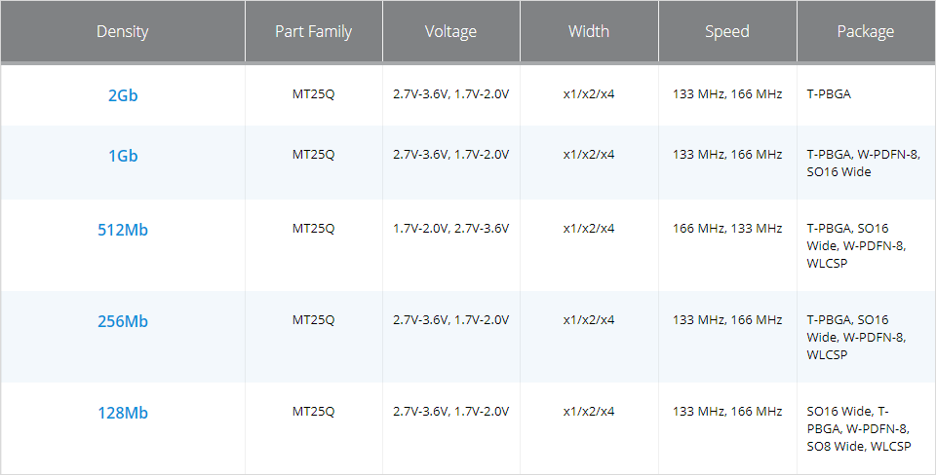The height and width of the screenshot is (475, 936).
Task: Click the MT25Q cell in 128Mb row
Action: (313, 412)
